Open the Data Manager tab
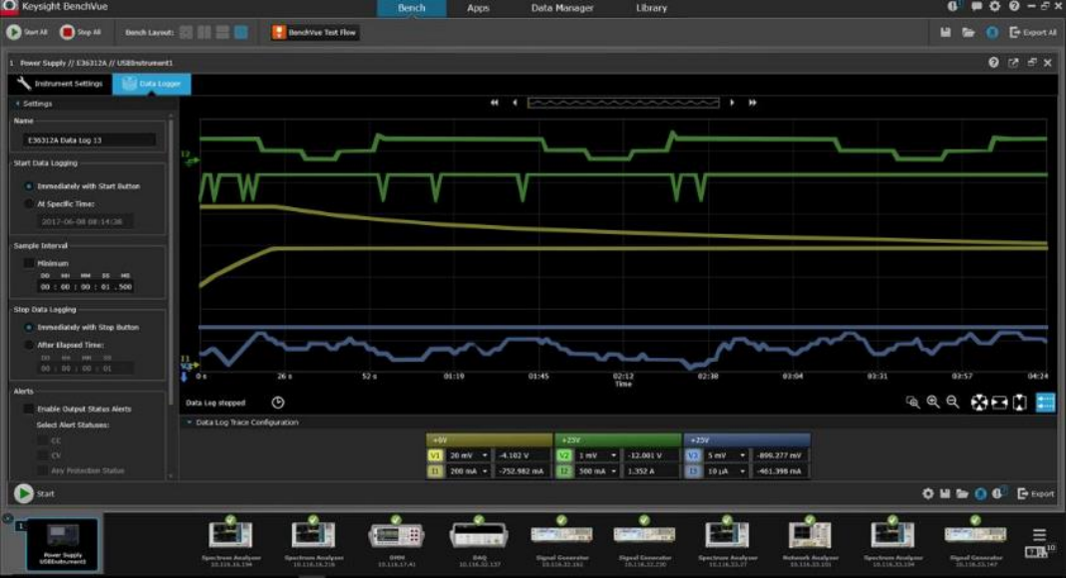1066x578 pixels. pos(561,8)
